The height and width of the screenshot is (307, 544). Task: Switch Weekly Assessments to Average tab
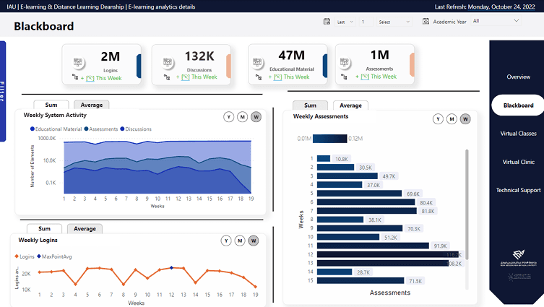[351, 105]
